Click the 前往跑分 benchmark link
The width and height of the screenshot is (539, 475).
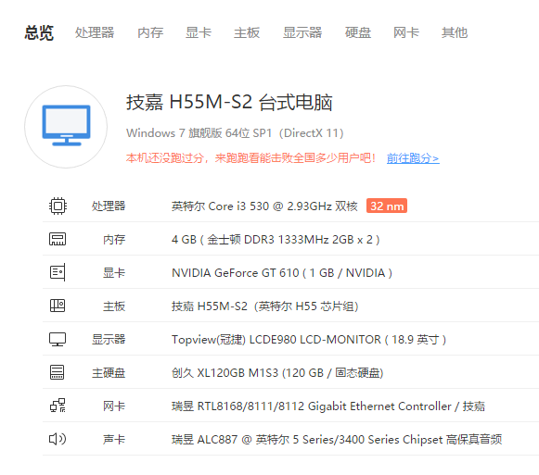pyautogui.click(x=413, y=158)
